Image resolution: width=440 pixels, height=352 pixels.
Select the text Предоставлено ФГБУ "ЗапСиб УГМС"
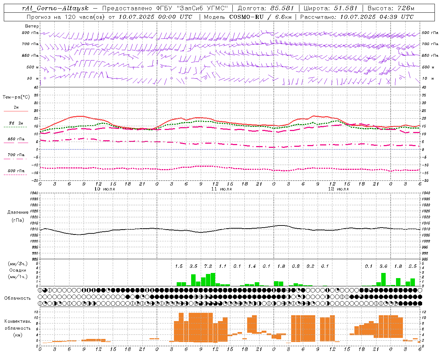[x=165, y=8]
